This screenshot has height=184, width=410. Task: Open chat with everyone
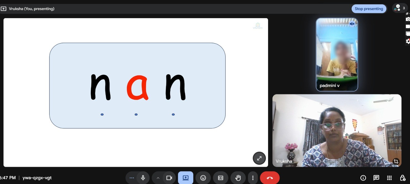click(x=376, y=178)
